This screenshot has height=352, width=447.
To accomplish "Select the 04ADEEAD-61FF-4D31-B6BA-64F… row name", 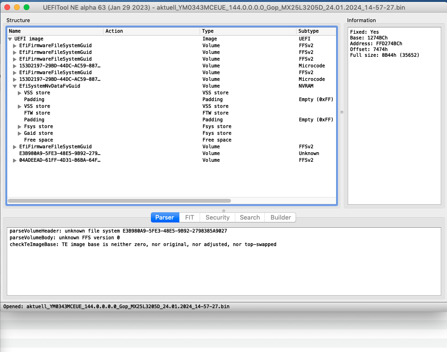I will pyautogui.click(x=60, y=160).
